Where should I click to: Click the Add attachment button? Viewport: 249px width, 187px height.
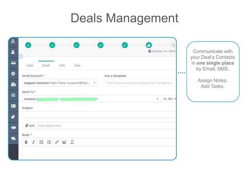coord(30,126)
